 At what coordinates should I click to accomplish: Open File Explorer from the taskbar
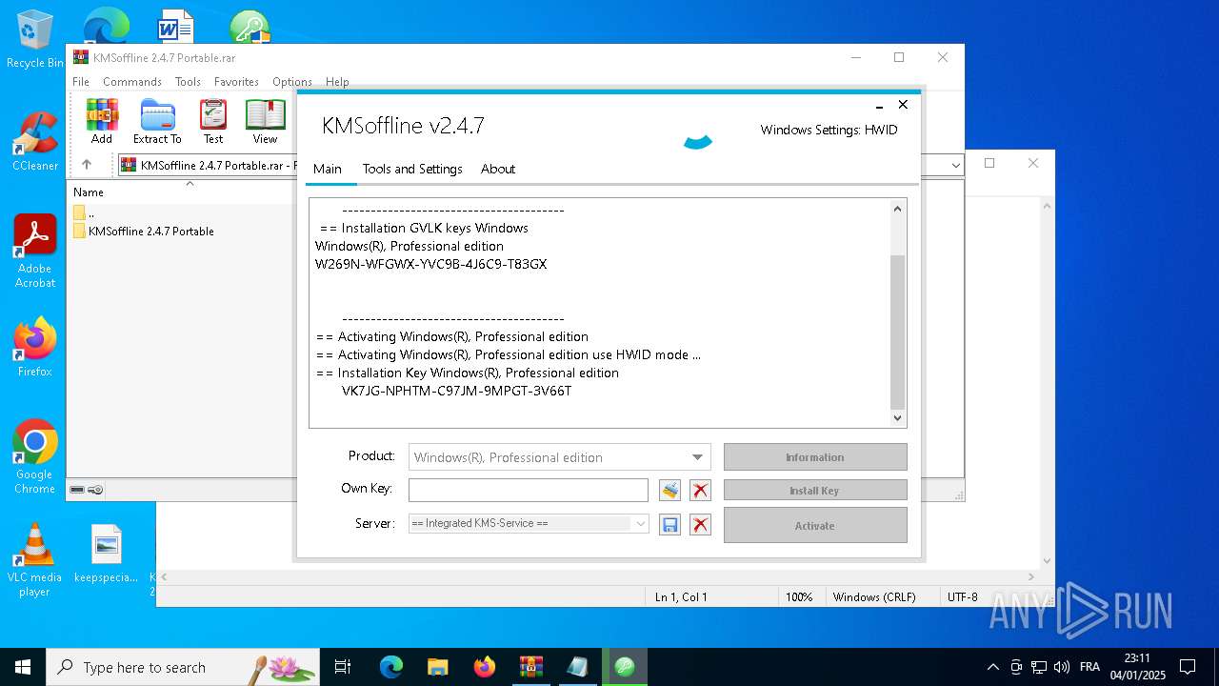(x=437, y=667)
